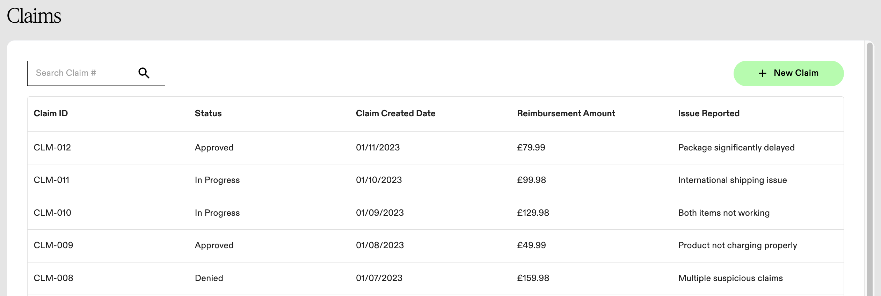Select the CLM-009 claim entry
This screenshot has height=296, width=881.
coord(436,246)
